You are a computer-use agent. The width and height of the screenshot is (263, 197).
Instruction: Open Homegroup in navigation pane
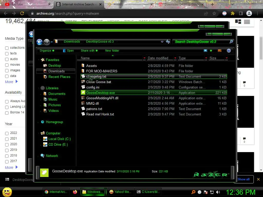54,122
